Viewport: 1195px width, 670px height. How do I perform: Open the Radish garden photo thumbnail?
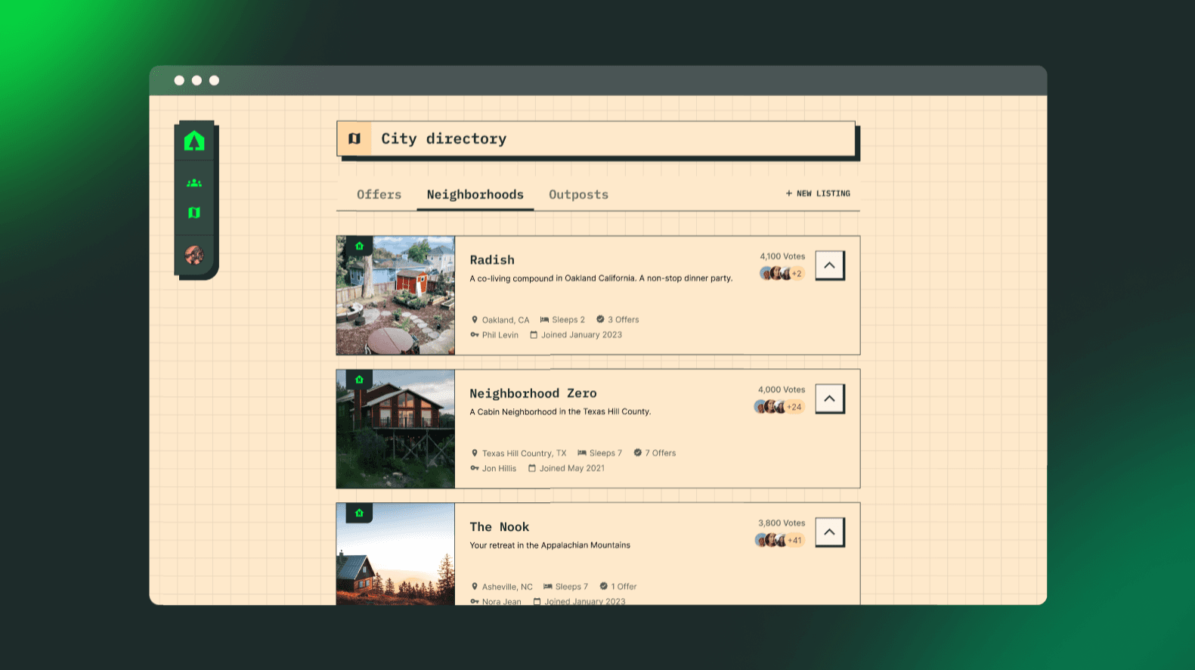[x=396, y=296]
